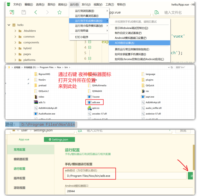The width and height of the screenshot is (205, 196).
Task: Click green browse button beside adb path
Action: click(190, 176)
